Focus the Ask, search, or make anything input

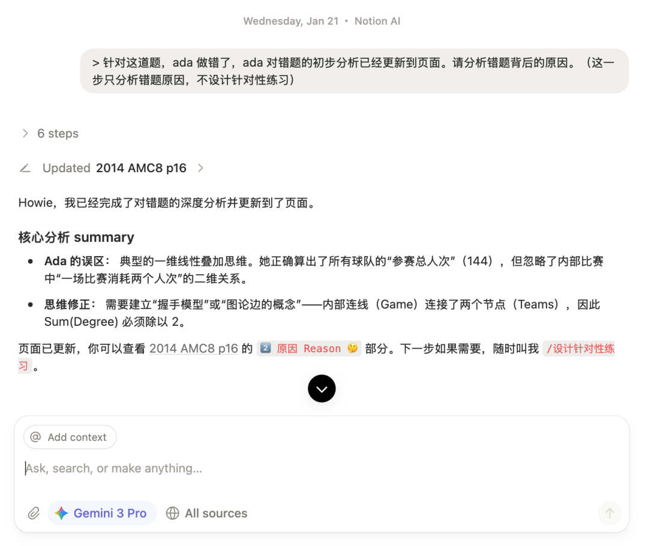322,468
